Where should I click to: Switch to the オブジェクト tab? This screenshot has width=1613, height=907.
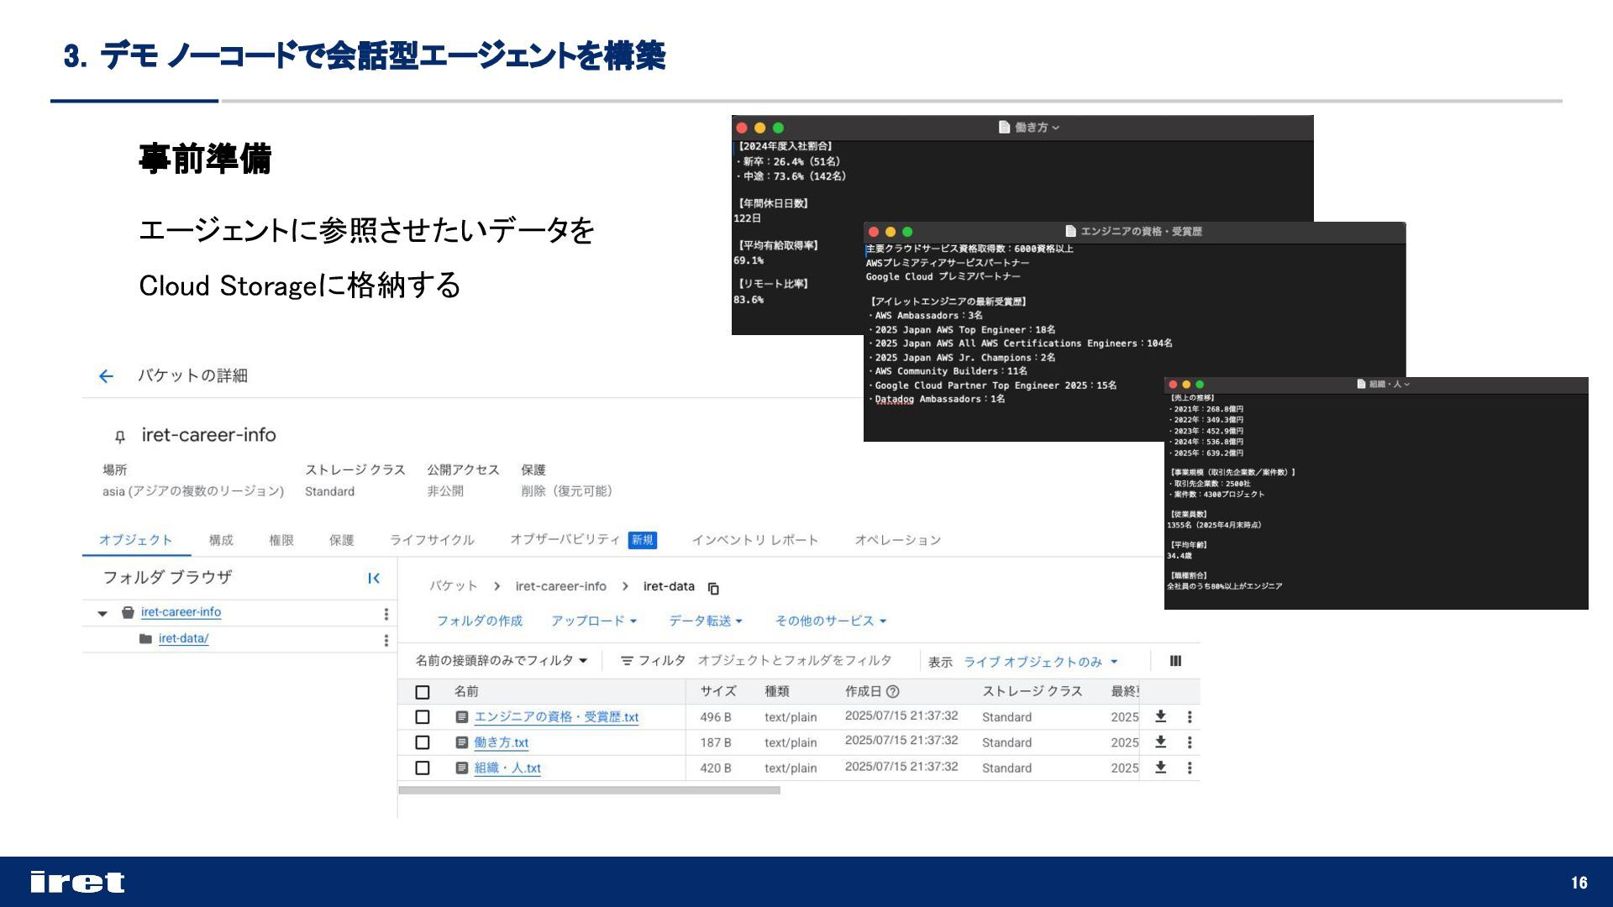tap(136, 540)
